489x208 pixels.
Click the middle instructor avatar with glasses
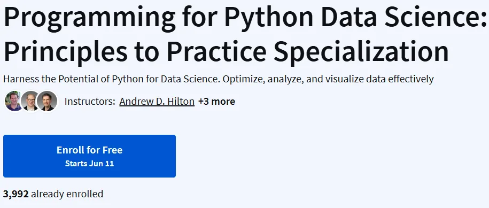[31, 102]
